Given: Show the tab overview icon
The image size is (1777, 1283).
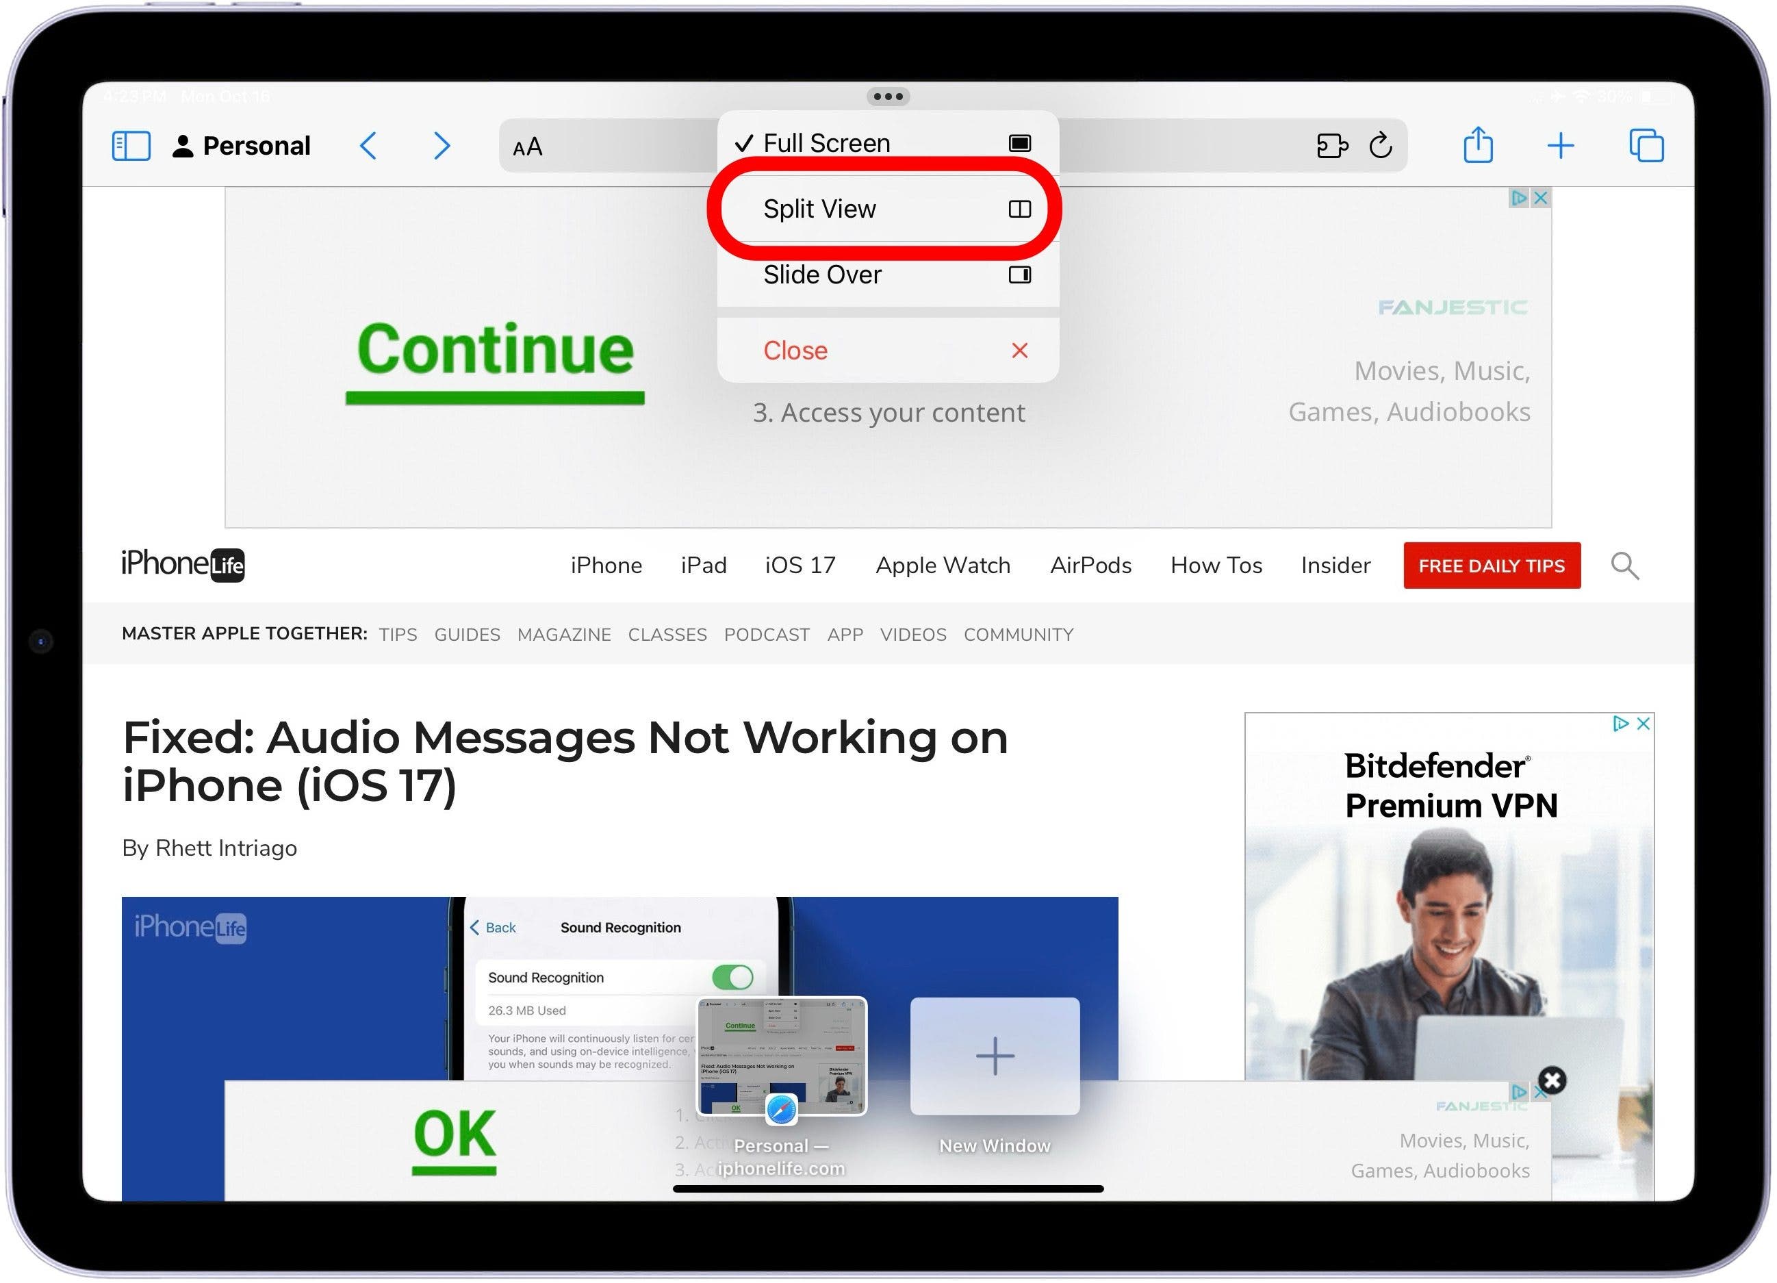Looking at the screenshot, I should [1646, 146].
